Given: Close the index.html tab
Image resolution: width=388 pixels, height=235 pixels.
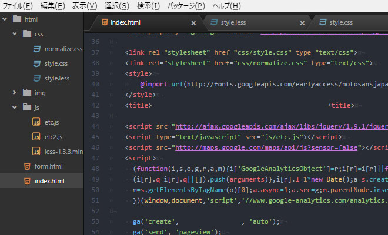Looking at the screenshot, I should point(193,23).
